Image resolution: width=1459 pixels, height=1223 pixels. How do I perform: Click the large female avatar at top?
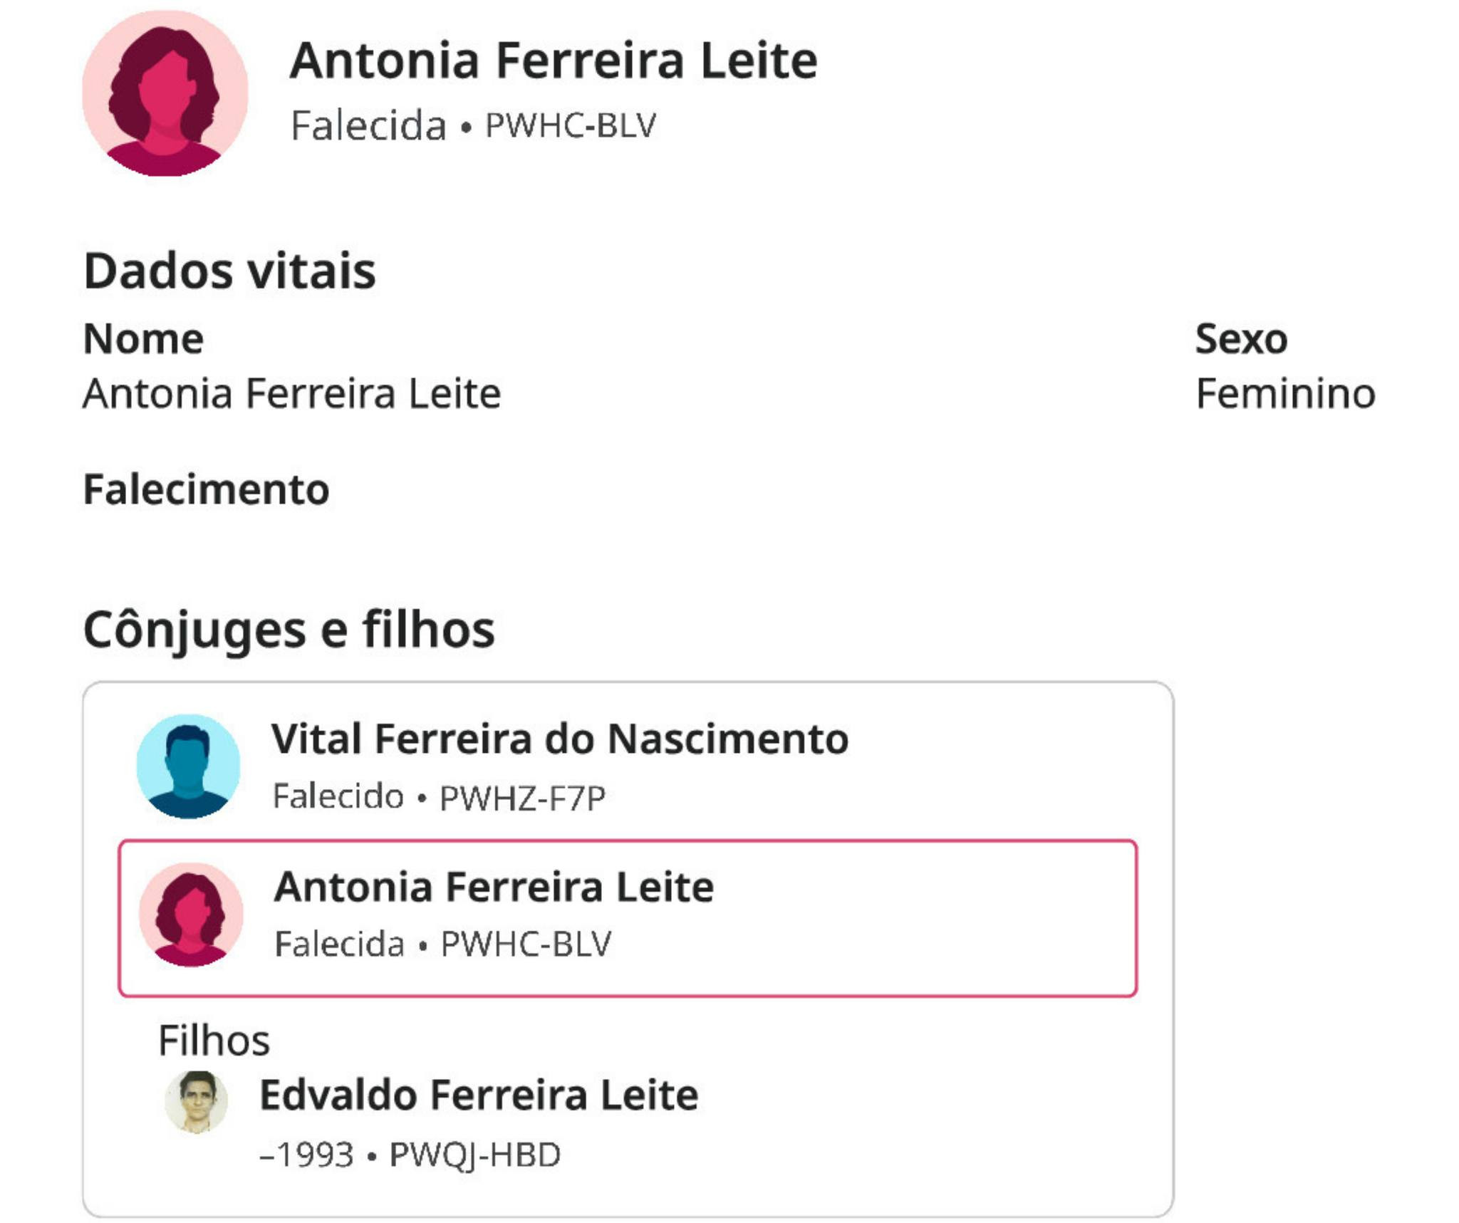point(165,93)
